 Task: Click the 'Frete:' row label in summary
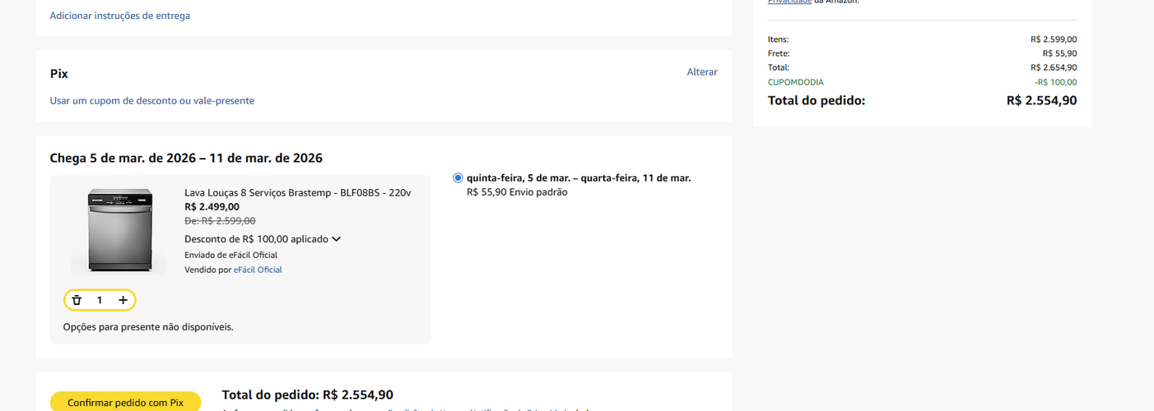[x=779, y=53]
